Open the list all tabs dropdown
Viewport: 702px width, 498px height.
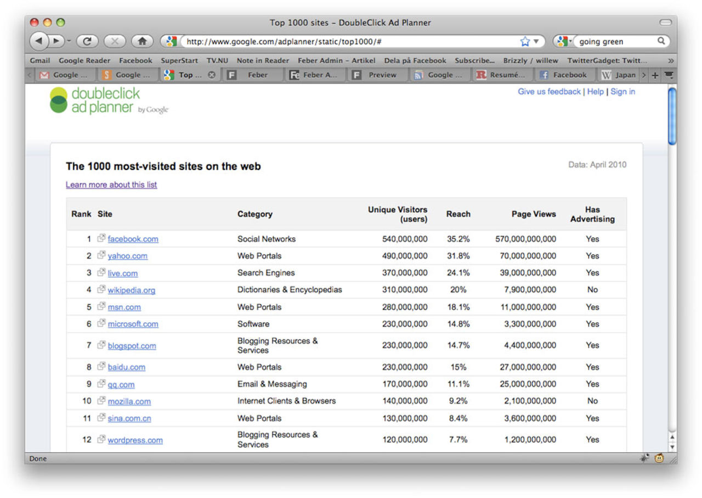coord(668,75)
